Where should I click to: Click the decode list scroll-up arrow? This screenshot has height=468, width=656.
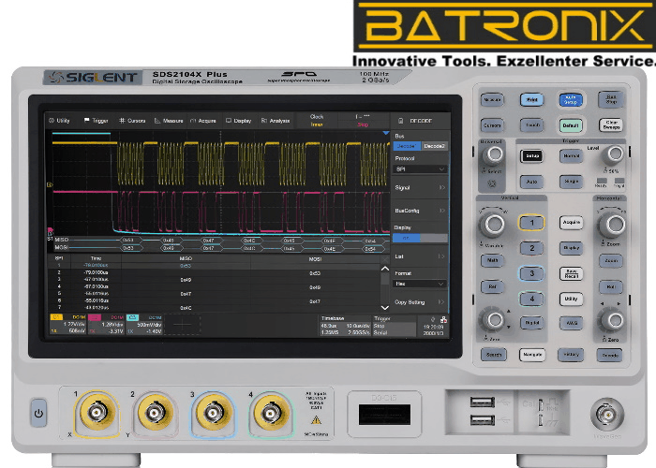385,269
